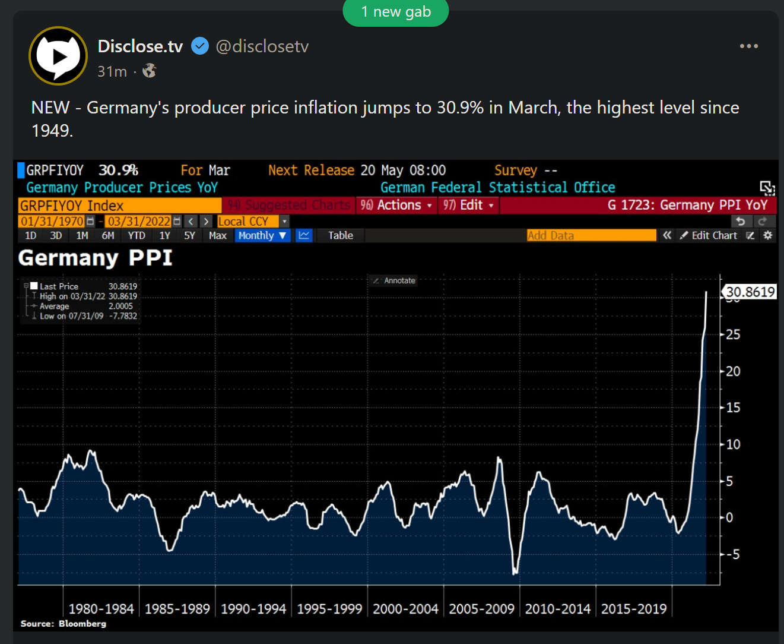
Task: Click the end date field 03/31/2022
Action: pos(139,221)
